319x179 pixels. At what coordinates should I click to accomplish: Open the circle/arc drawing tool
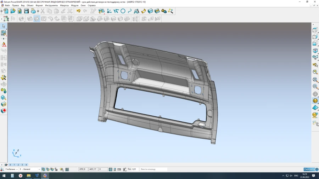click(123, 11)
